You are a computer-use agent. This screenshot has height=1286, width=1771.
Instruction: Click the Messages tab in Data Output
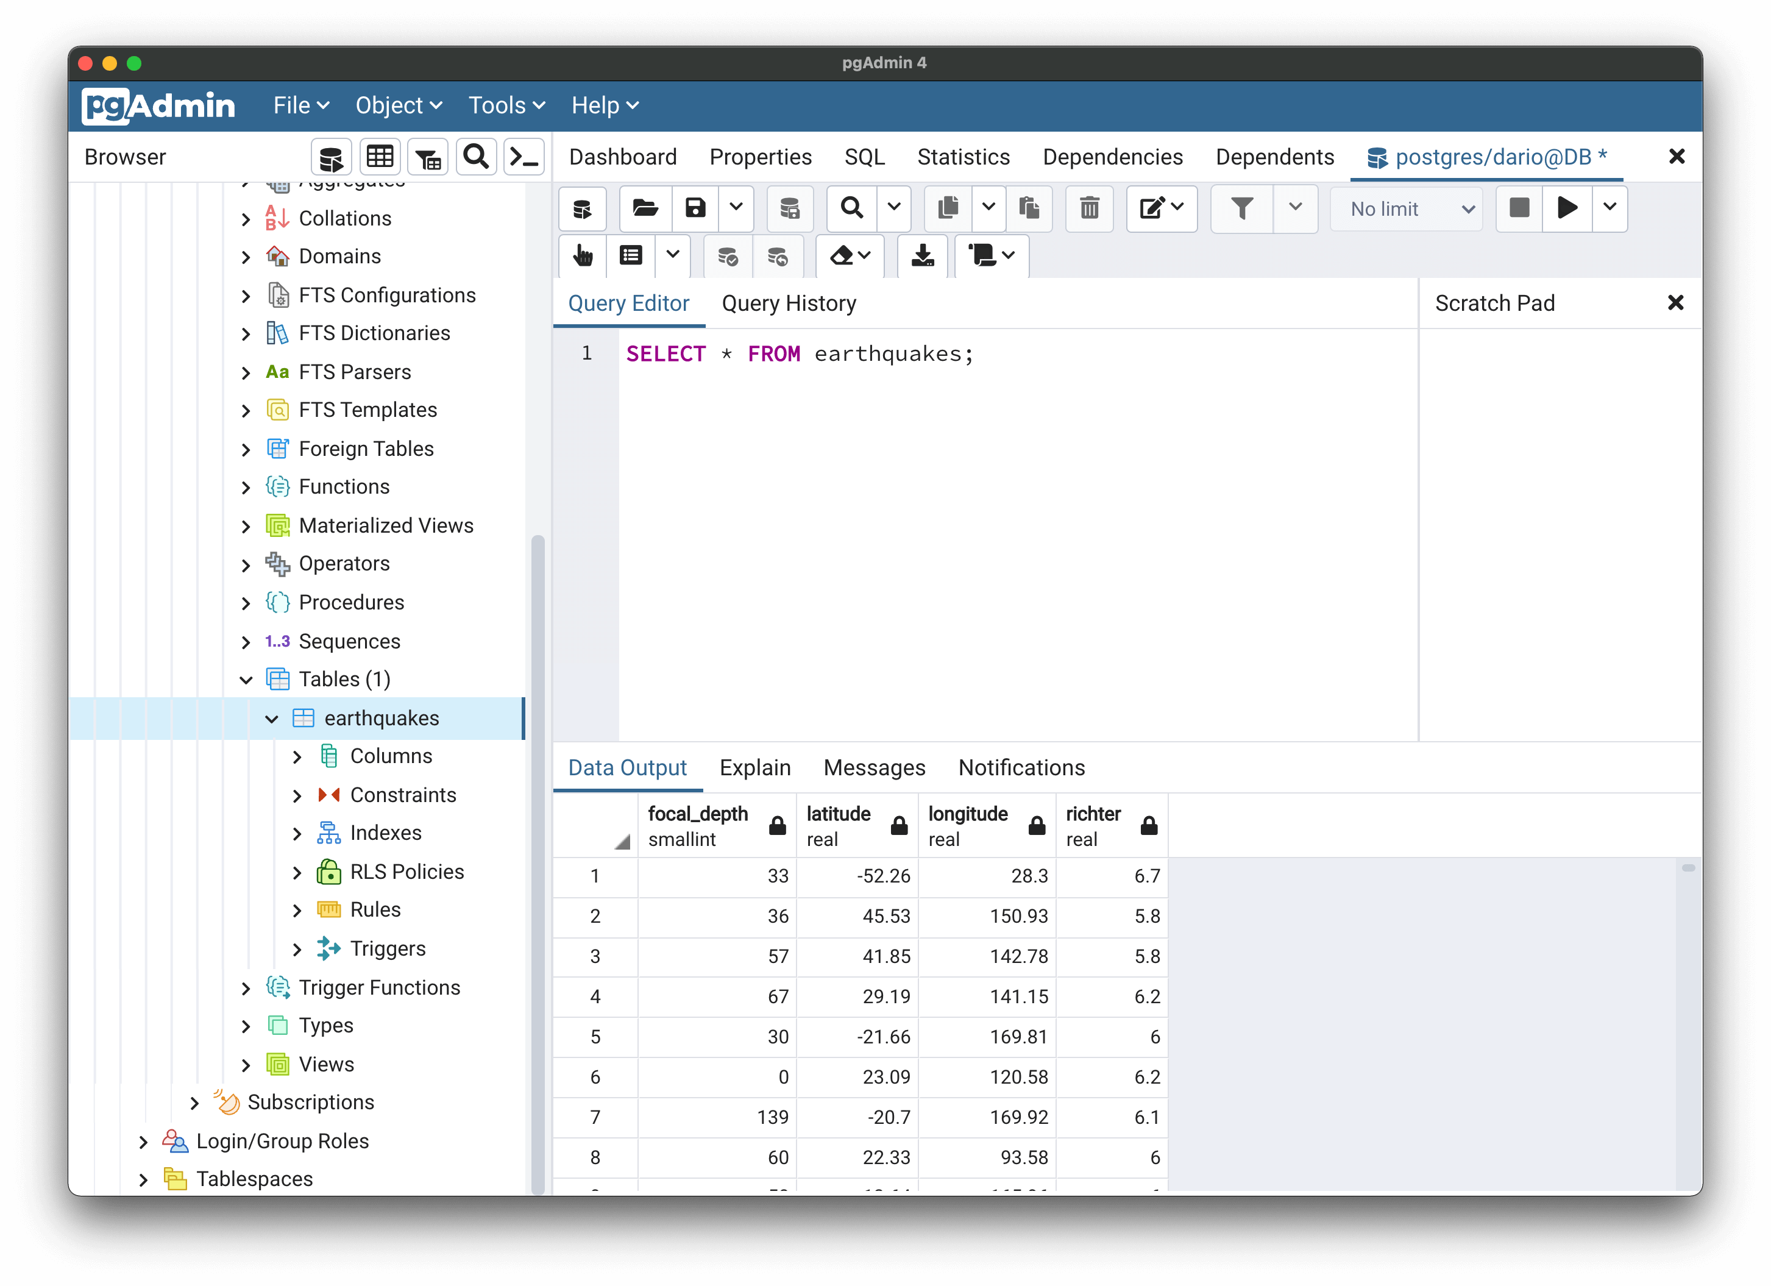875,766
